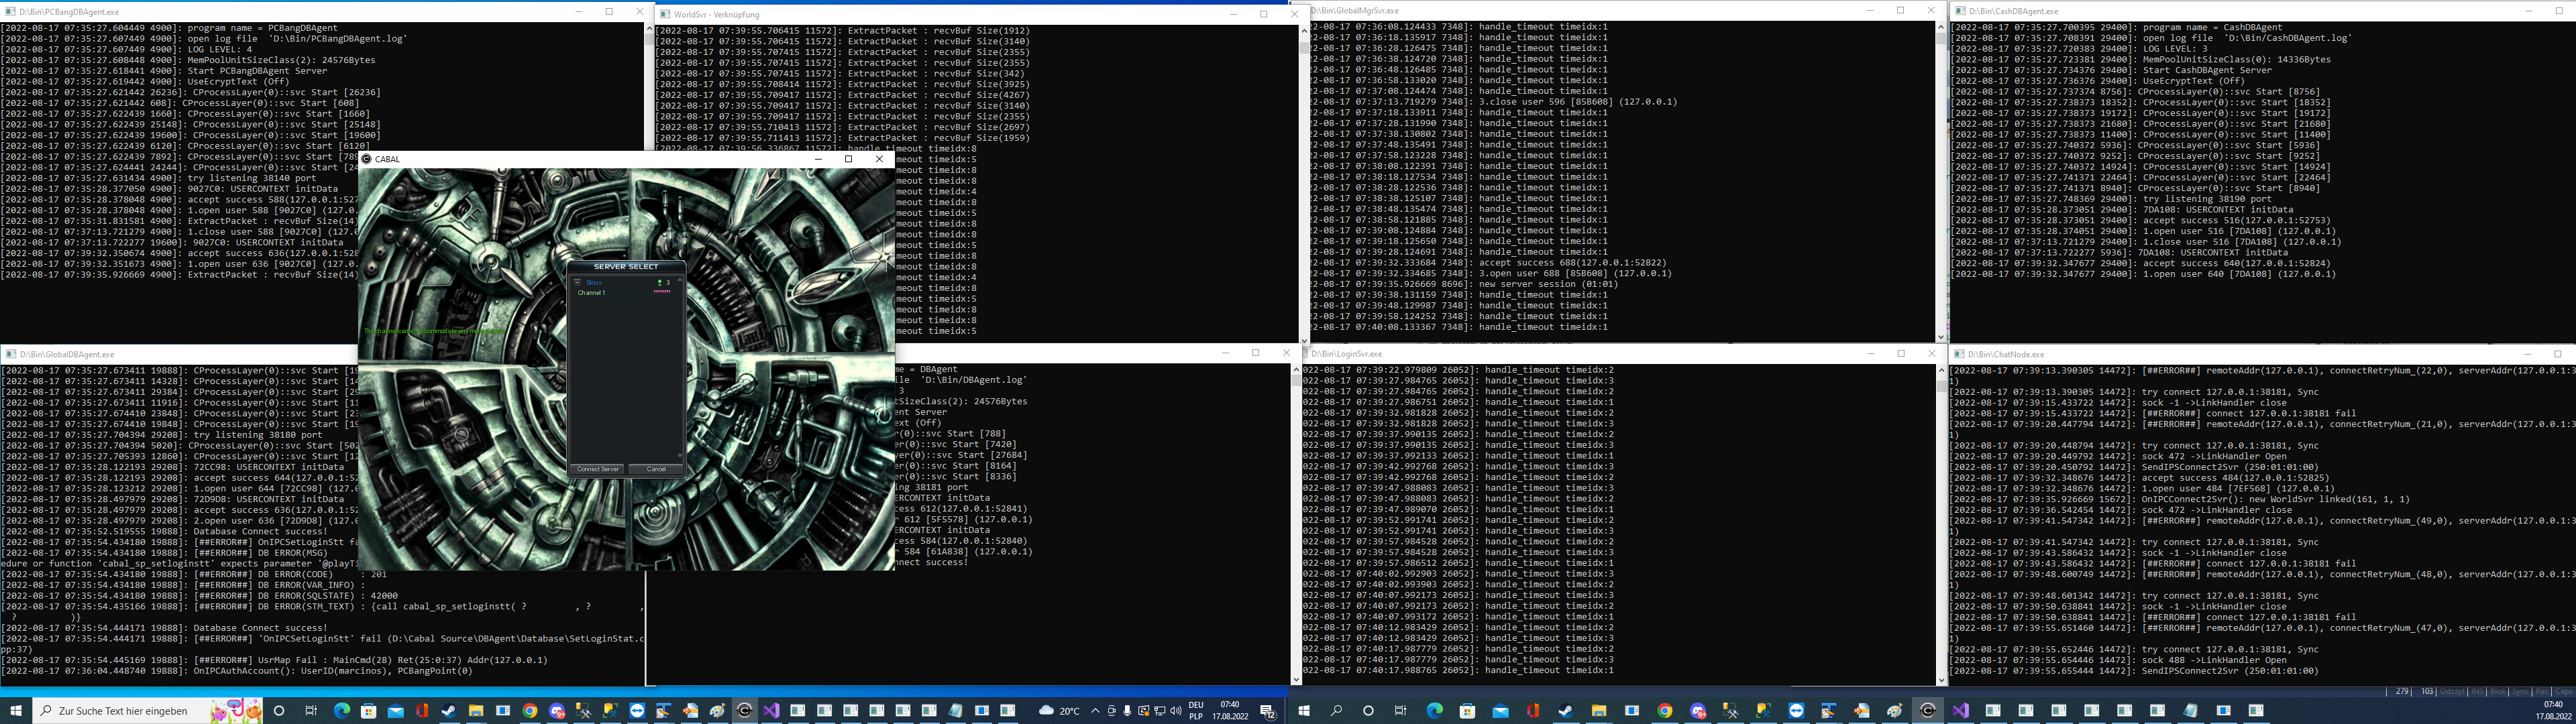
Task: Open Microsoft Store on left taskbar
Action: pos(368,711)
